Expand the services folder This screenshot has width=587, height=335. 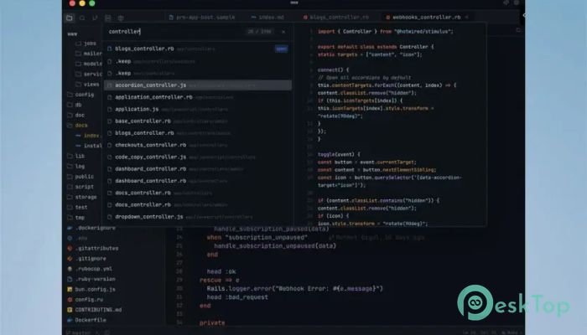click(x=88, y=74)
